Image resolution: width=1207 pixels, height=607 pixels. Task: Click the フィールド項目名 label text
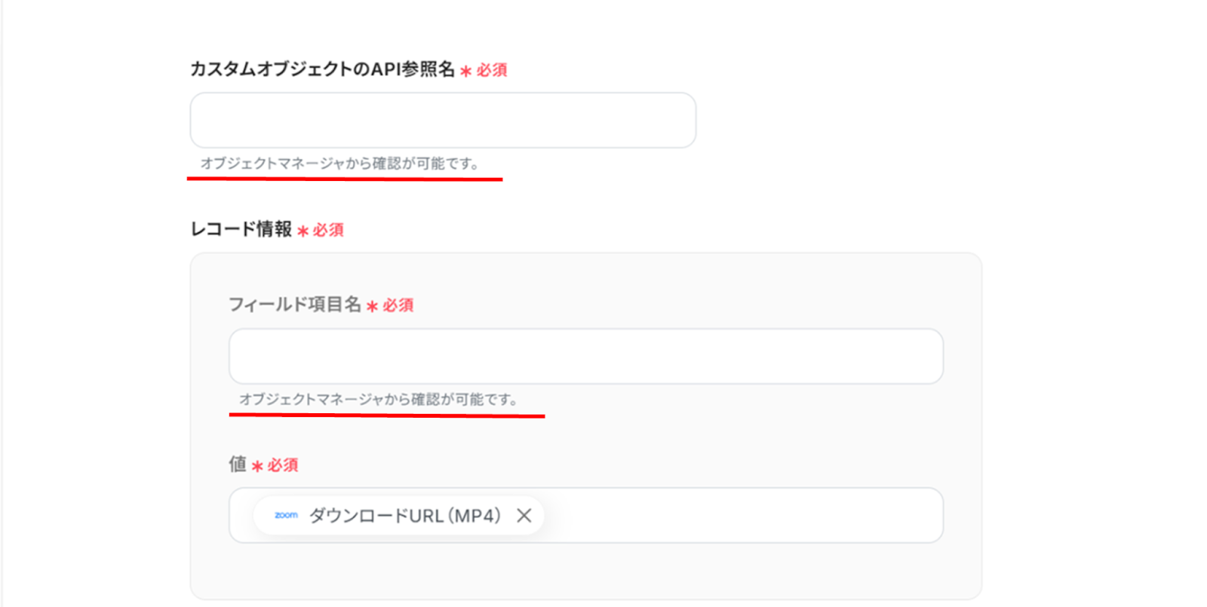click(295, 305)
